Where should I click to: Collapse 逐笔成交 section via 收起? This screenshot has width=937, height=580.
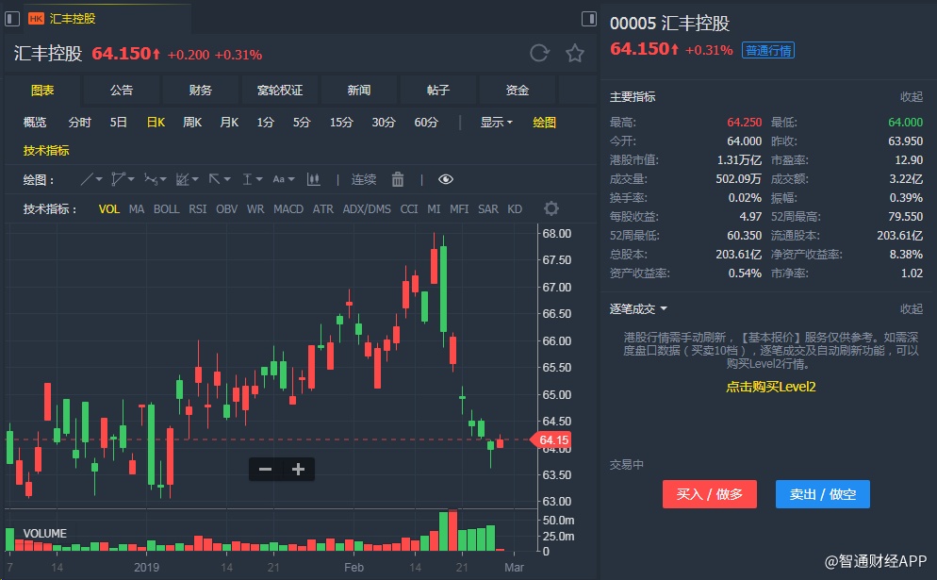point(912,309)
